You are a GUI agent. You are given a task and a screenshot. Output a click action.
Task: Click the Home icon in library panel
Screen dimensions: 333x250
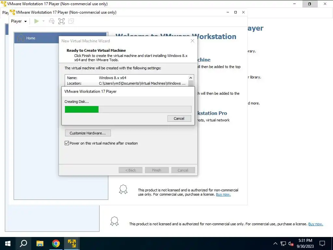pyautogui.click(x=20, y=38)
